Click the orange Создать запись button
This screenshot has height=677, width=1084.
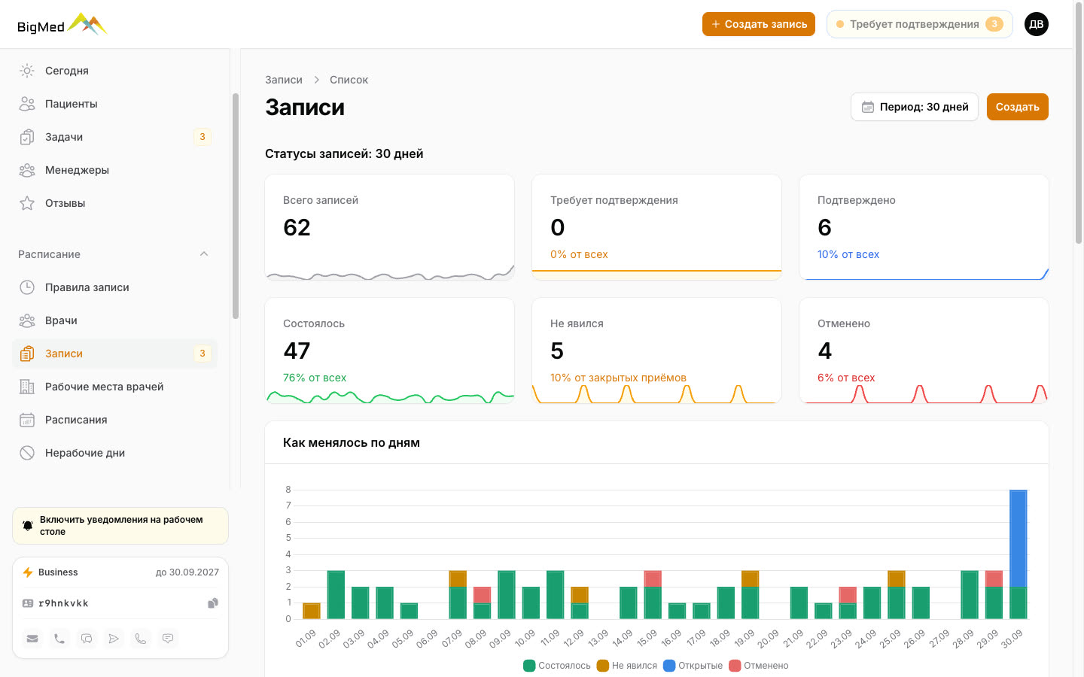pos(759,24)
